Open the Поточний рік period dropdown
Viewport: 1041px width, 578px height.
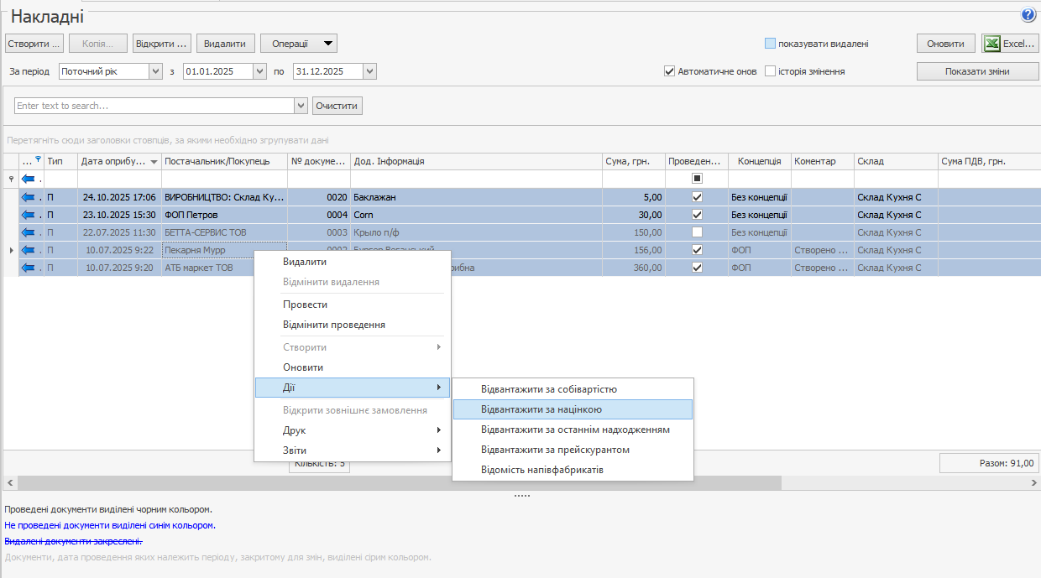[155, 71]
